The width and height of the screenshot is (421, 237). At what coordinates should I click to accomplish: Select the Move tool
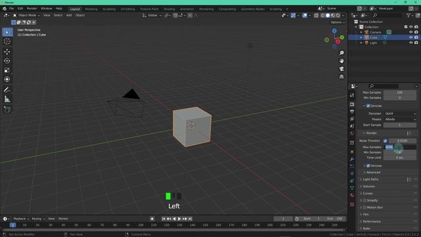(7, 51)
